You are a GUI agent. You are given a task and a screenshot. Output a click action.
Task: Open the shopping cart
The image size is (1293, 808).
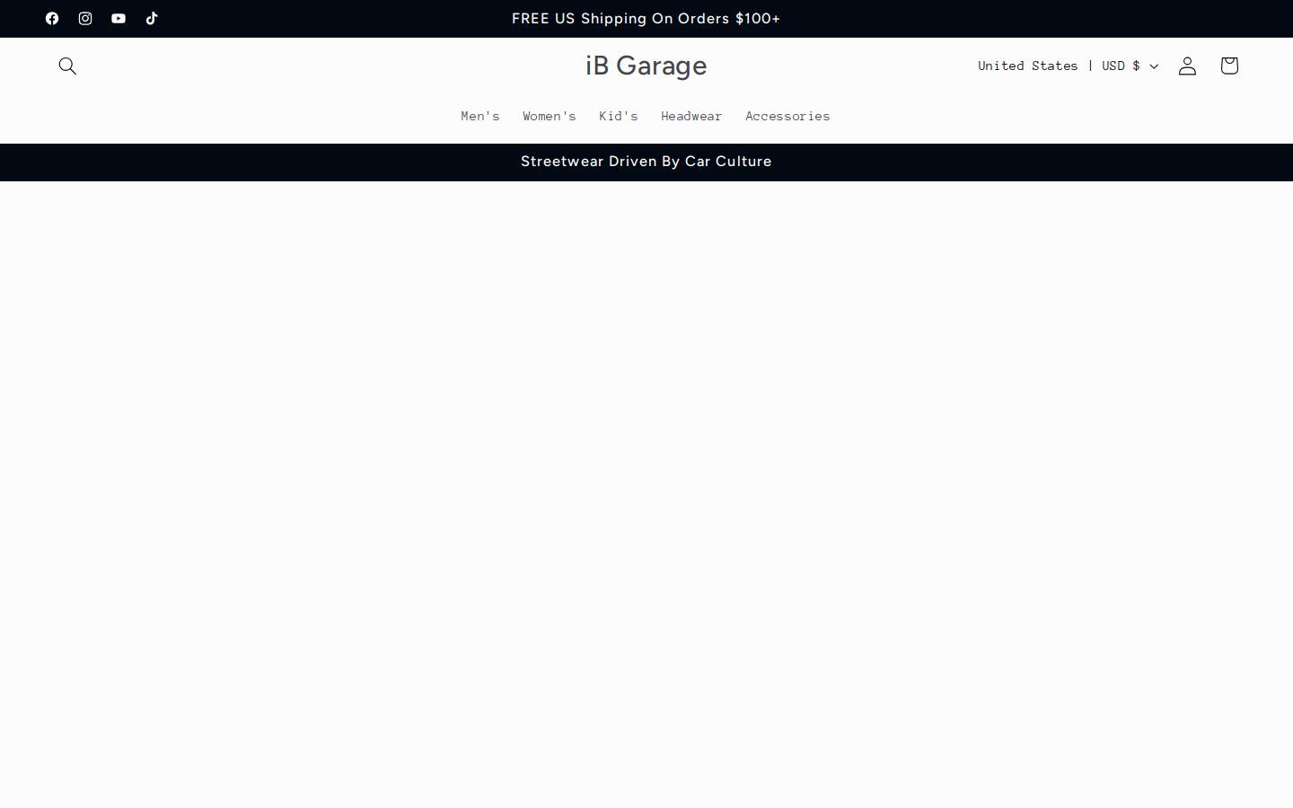tap(1229, 66)
